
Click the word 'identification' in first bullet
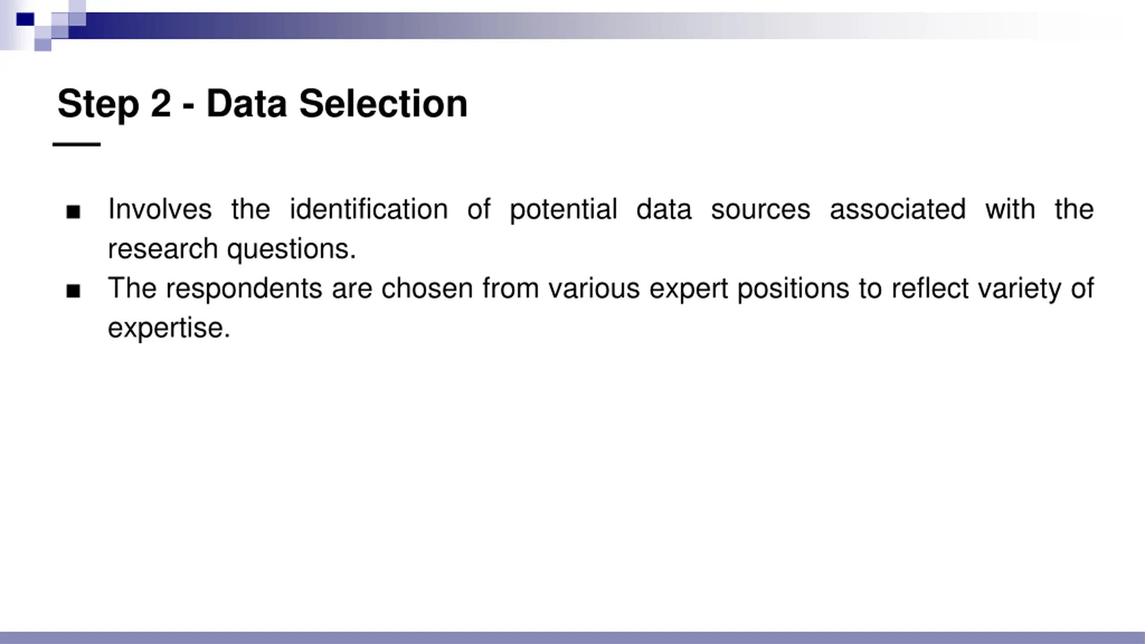369,209
